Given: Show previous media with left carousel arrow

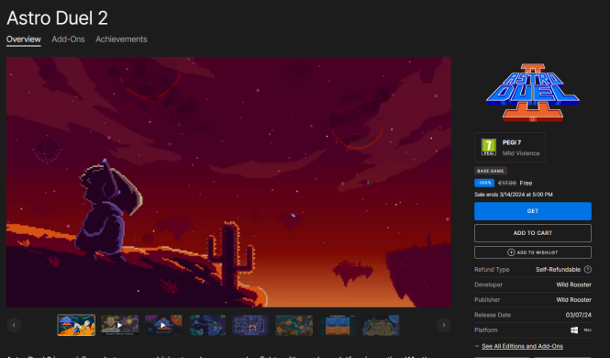Looking at the screenshot, I should point(14,325).
